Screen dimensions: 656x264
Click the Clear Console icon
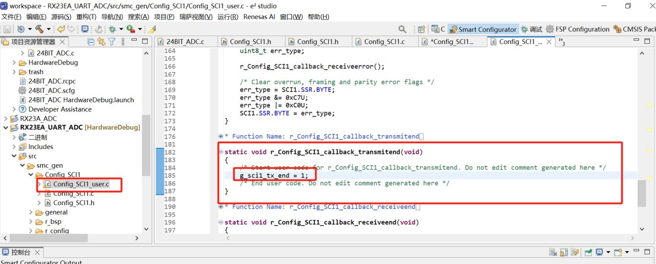click(553, 252)
